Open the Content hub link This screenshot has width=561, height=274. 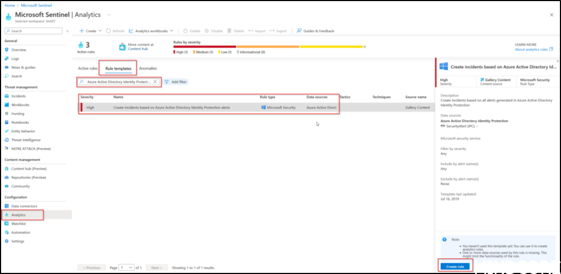138,49
